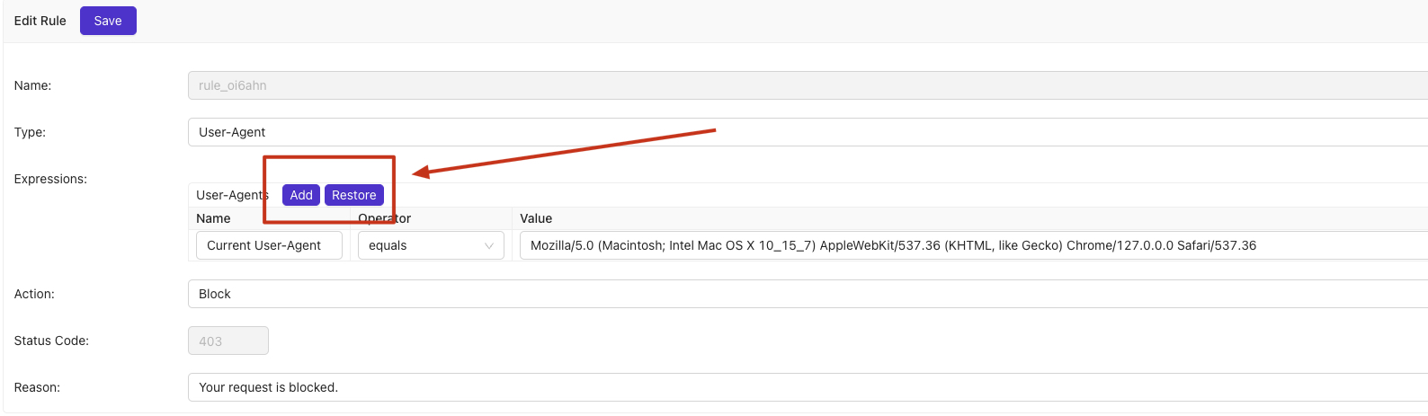This screenshot has width=1428, height=416.
Task: Focus the rule name field rule_oi6ahn
Action: (807, 85)
